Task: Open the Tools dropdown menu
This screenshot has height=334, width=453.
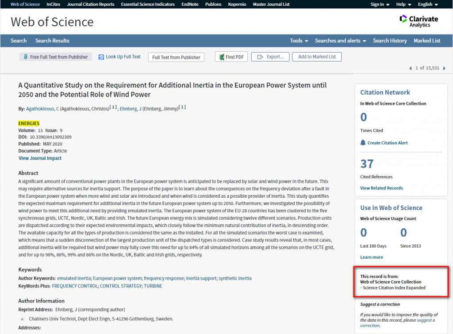Action: (x=299, y=41)
